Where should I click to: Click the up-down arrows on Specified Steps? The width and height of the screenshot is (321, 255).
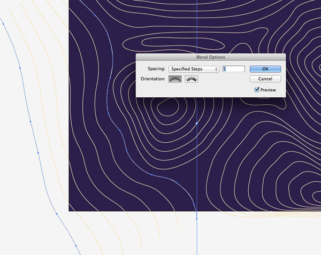216,69
